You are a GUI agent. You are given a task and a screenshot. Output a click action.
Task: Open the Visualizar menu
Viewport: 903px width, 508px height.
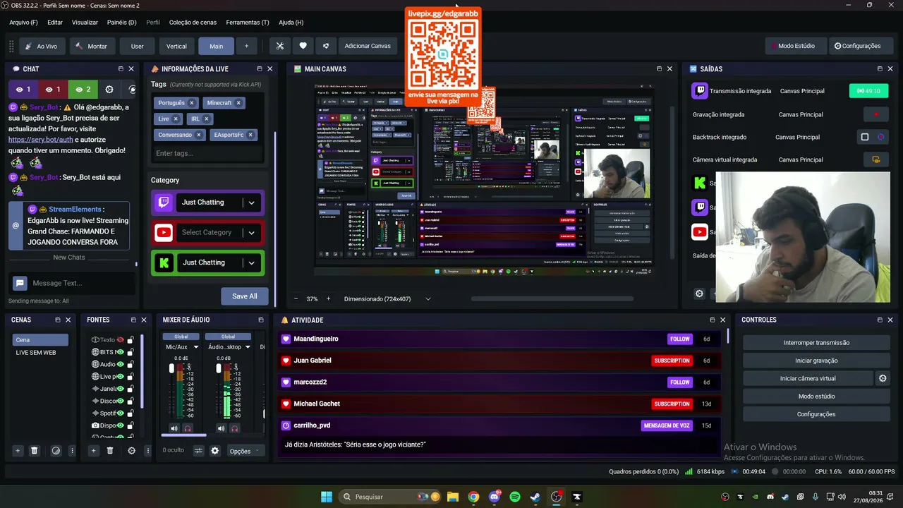pyautogui.click(x=85, y=23)
